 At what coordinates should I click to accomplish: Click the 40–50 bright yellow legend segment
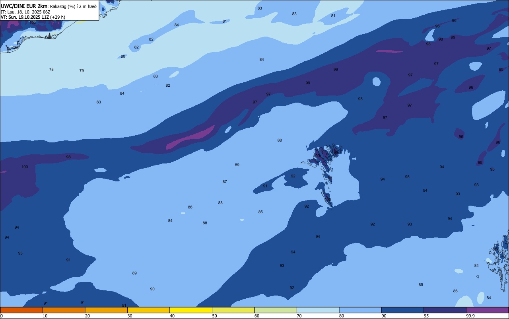point(191,310)
